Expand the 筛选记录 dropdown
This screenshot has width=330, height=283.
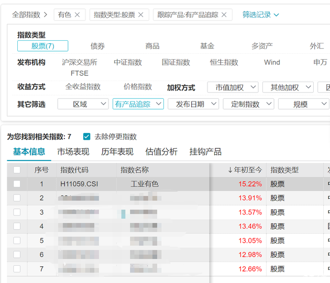click(261, 15)
